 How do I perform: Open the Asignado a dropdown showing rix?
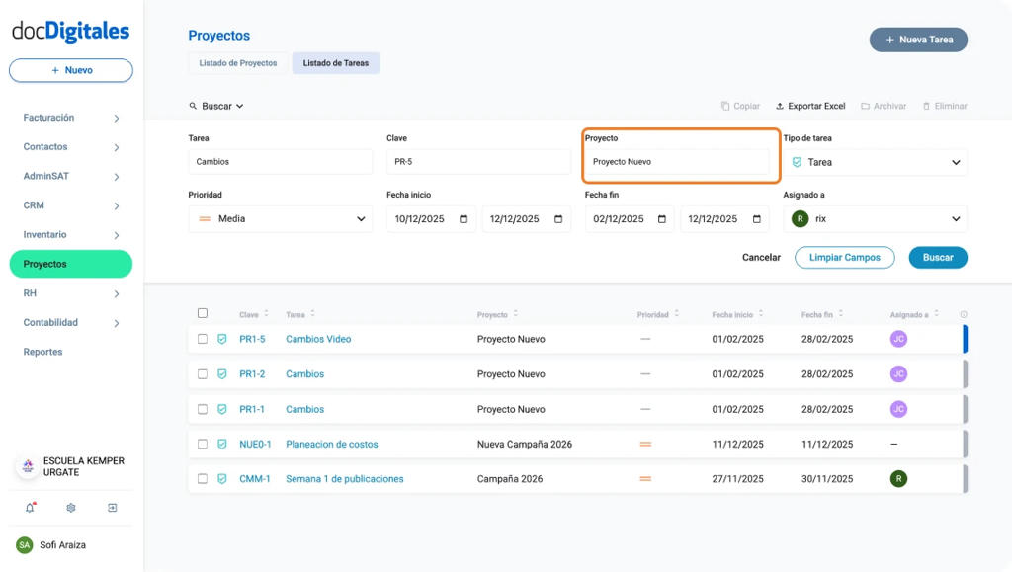click(875, 218)
